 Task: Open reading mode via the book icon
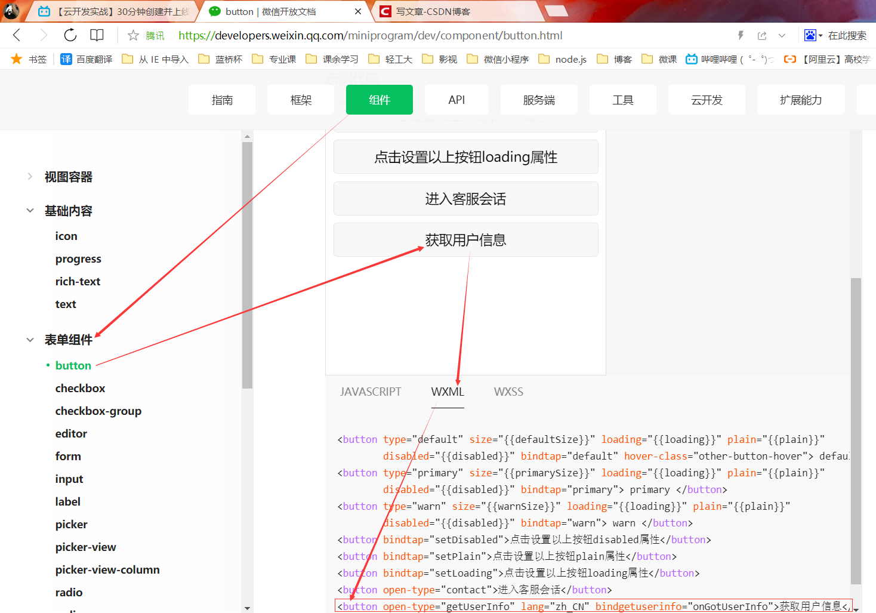coord(97,35)
